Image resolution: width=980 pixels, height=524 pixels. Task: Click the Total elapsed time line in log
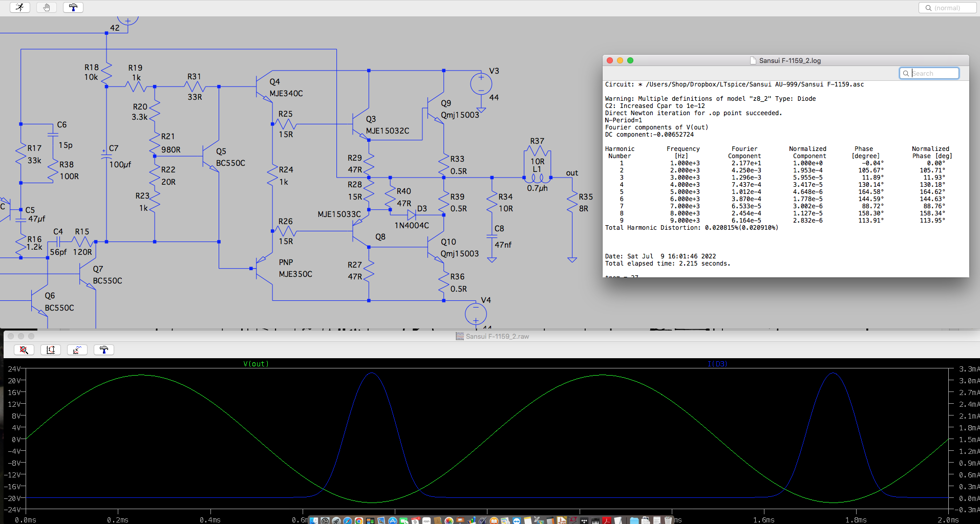[668, 264]
